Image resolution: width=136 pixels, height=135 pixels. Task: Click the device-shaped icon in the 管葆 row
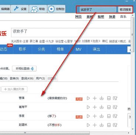pyautogui.click(x=109, y=98)
